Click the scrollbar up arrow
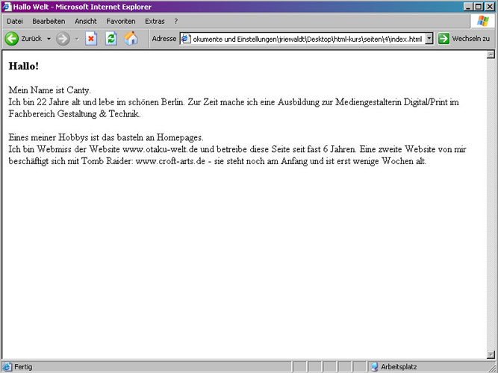 click(x=491, y=54)
